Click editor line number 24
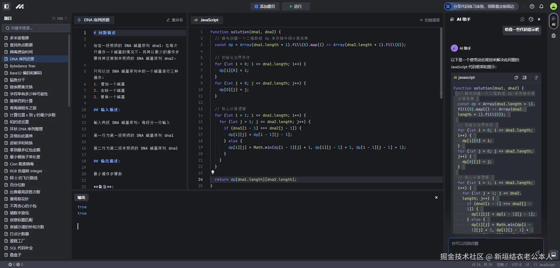The image size is (560, 268). click(200, 180)
